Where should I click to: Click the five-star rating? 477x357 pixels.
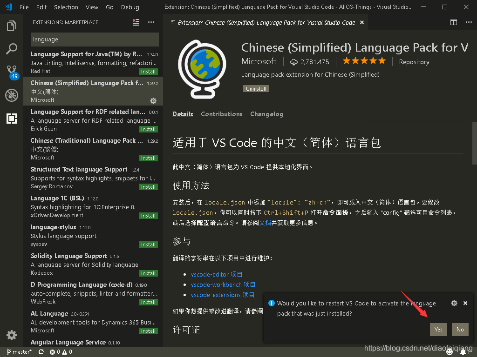364,61
